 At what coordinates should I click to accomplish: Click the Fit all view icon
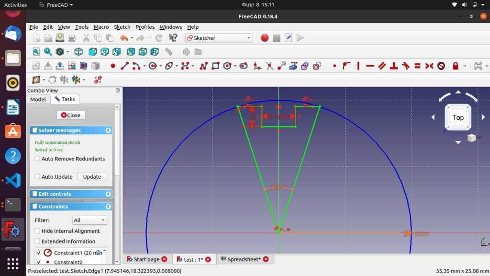click(36, 52)
